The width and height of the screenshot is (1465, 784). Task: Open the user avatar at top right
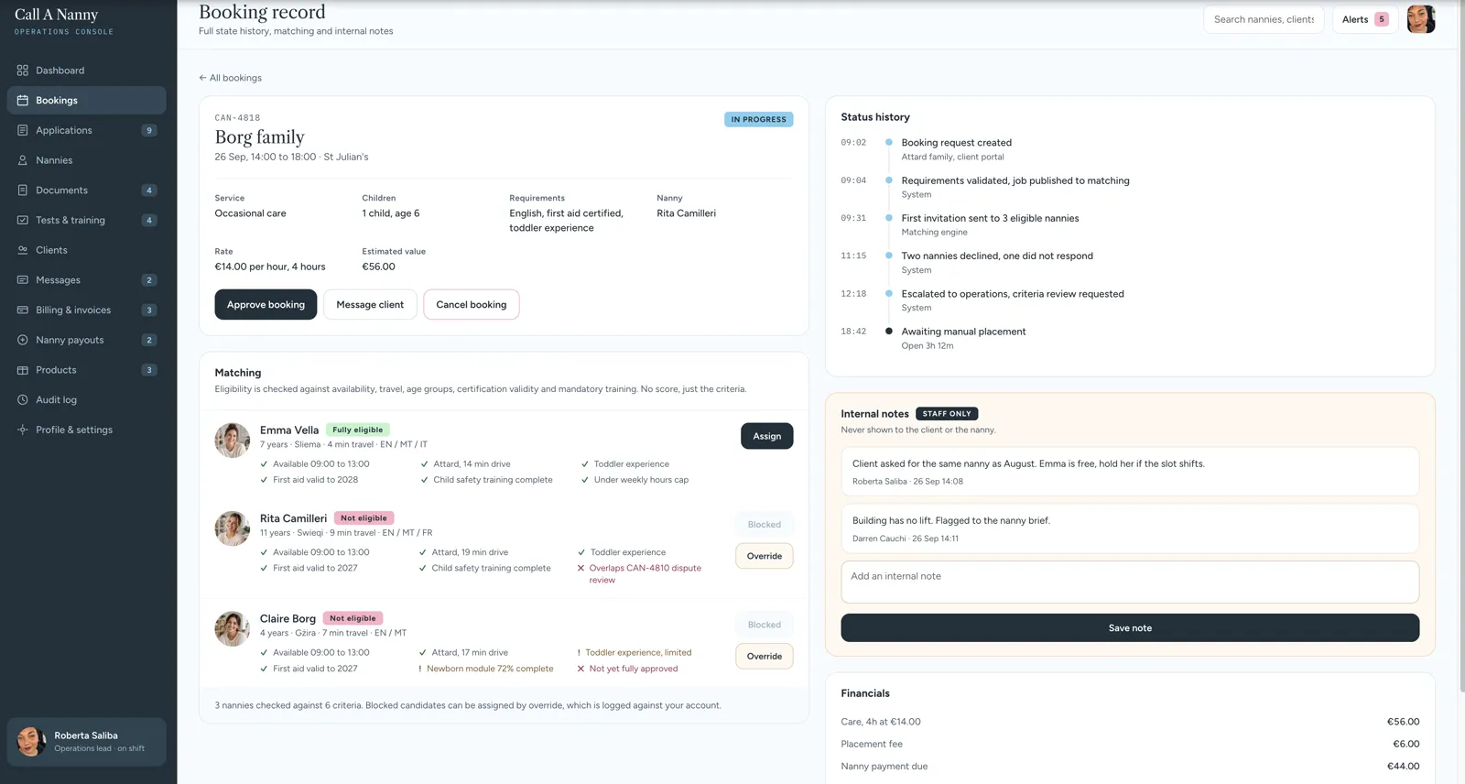[x=1420, y=19]
